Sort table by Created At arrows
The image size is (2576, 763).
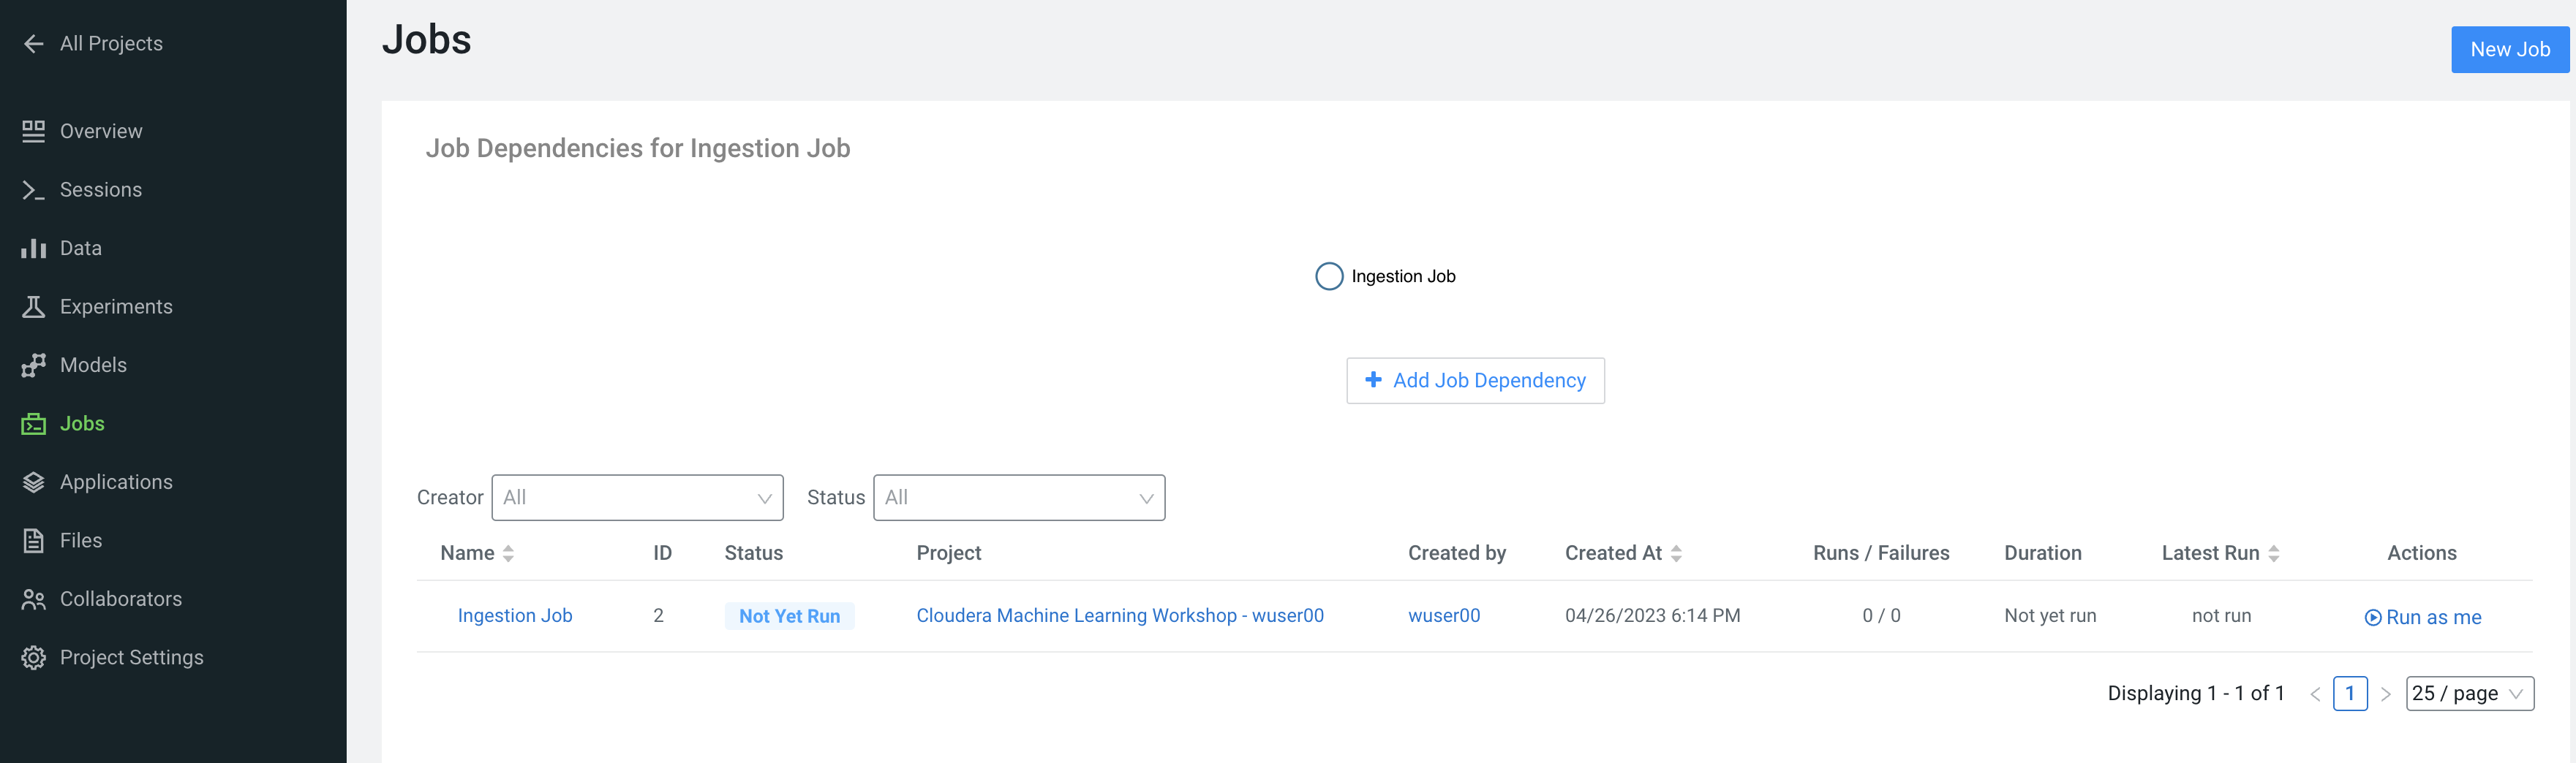point(1676,553)
